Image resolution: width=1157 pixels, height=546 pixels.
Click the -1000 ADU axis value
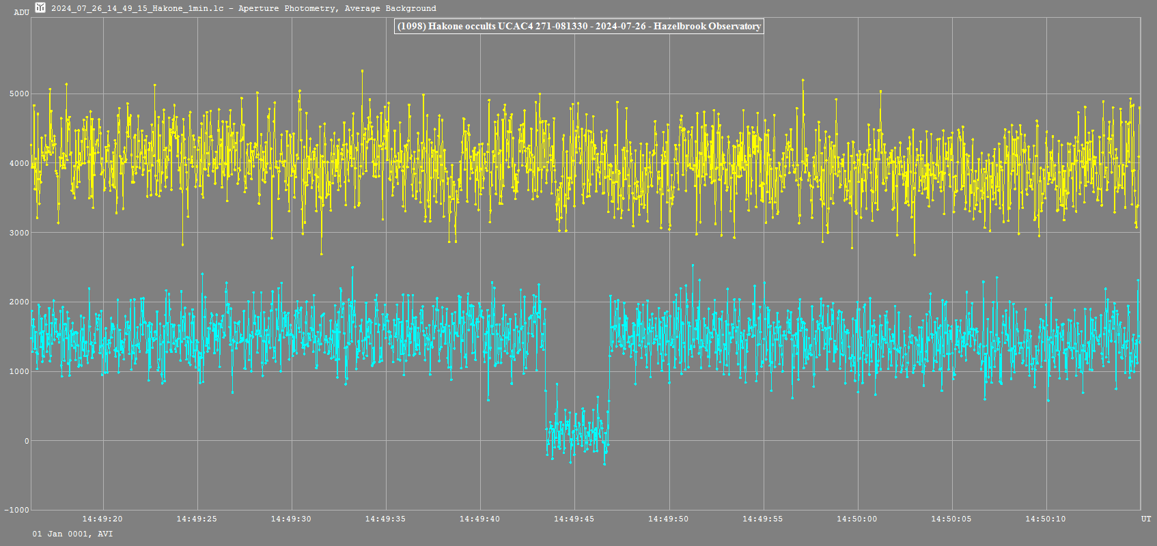point(17,510)
